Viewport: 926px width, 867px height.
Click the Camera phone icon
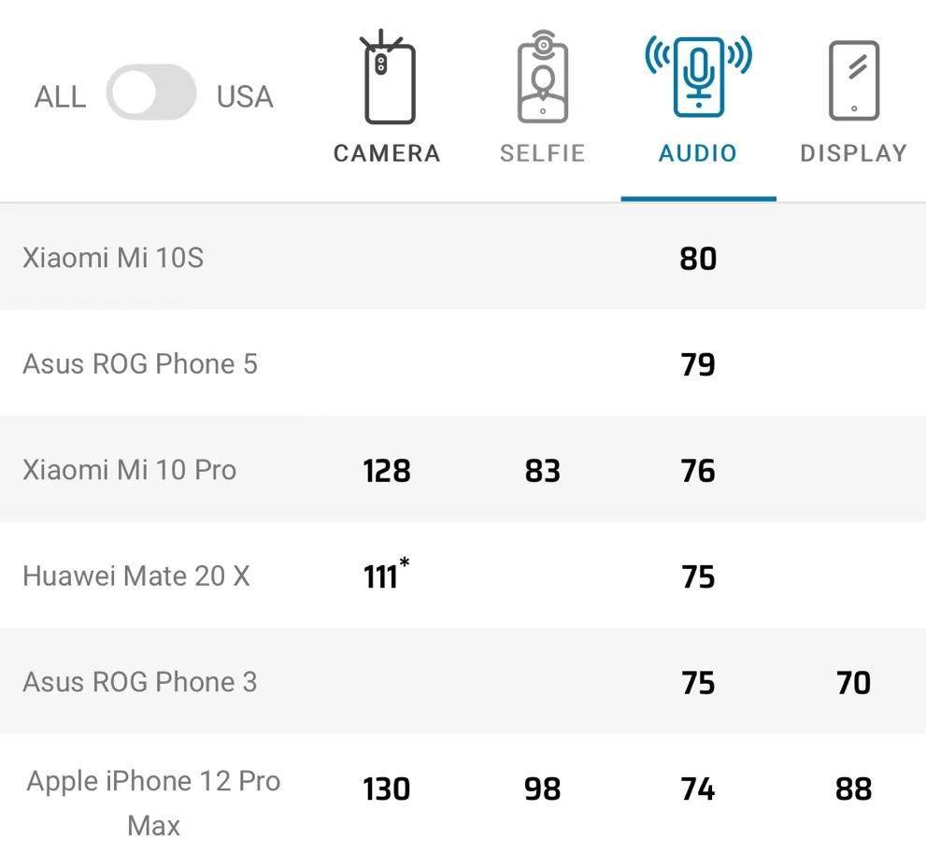click(x=387, y=77)
